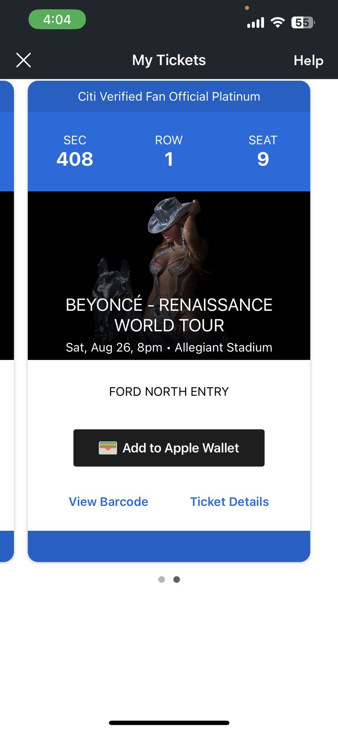
Task: Tap the Ford North Entry label
Action: 169,392
